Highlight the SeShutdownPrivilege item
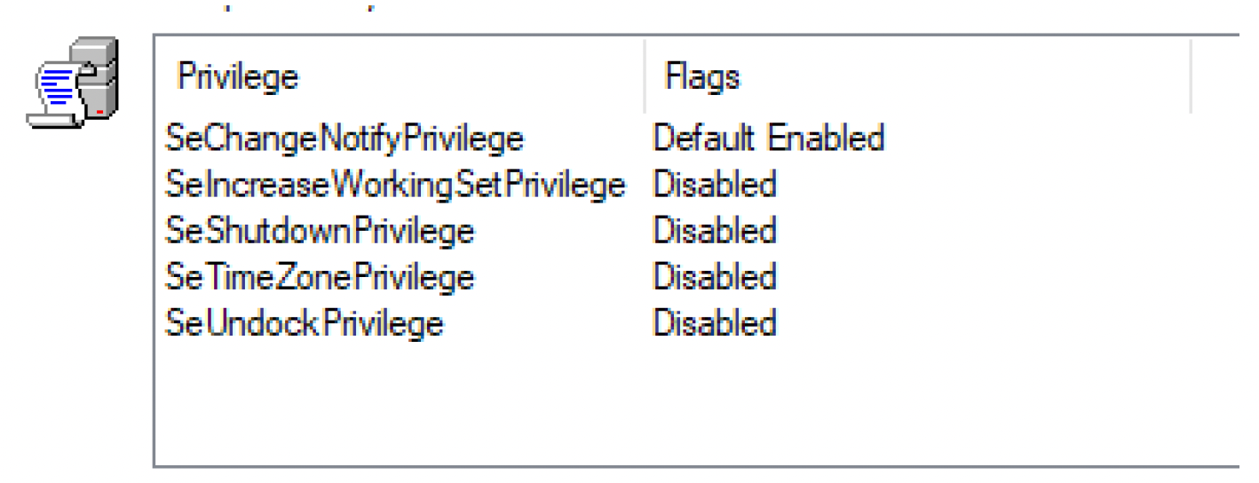 point(320,231)
